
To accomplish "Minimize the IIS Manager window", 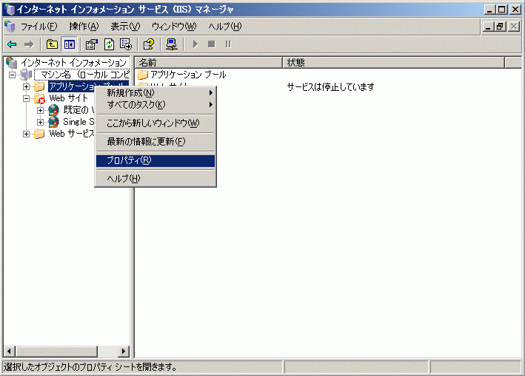I will coord(490,10).
